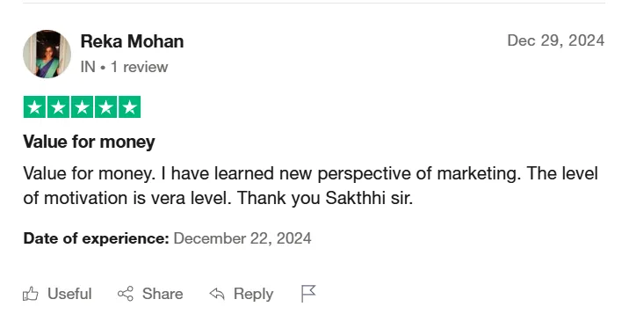Screen dimensions: 629x336
Task: Click the share network icon
Action: pyautogui.click(x=126, y=294)
